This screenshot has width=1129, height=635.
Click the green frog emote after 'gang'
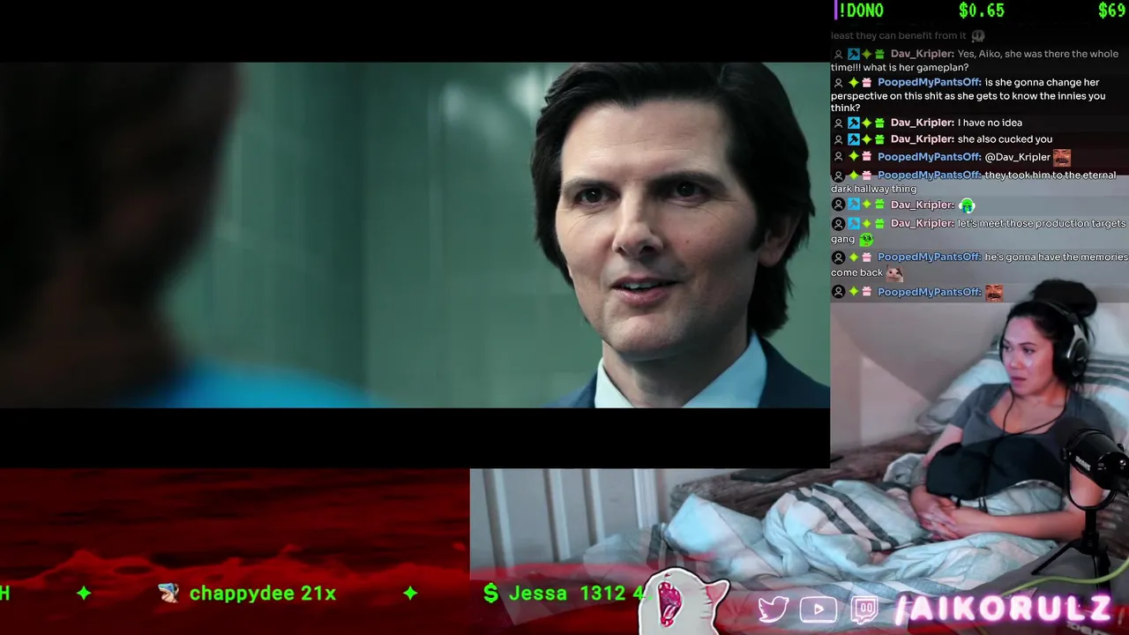pos(866,239)
